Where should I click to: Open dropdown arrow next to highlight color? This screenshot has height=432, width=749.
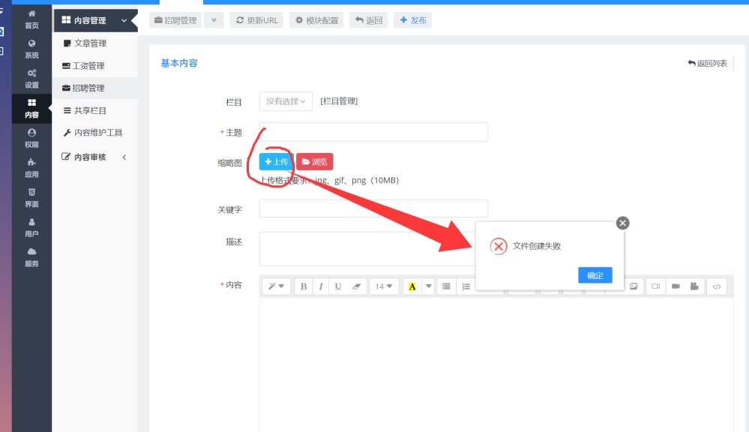coord(429,286)
